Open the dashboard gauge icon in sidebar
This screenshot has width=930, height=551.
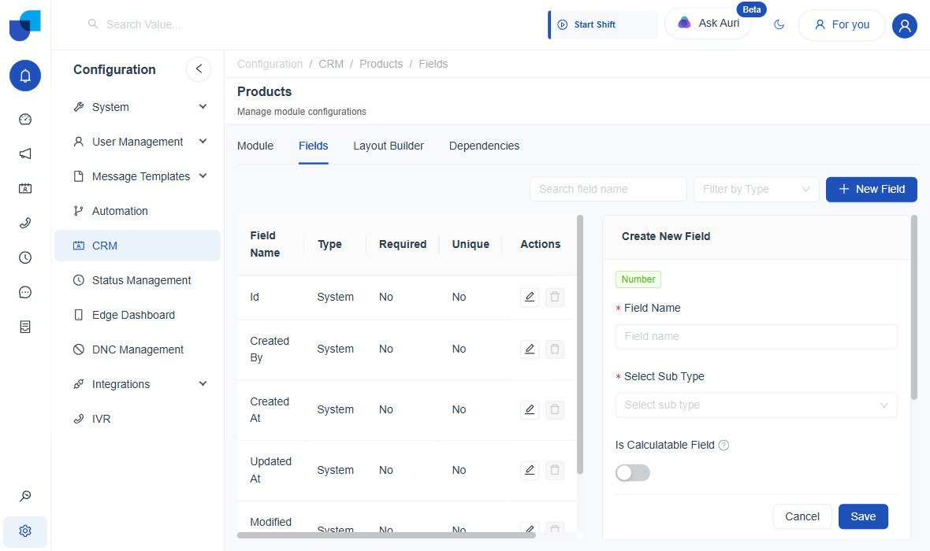pos(25,119)
